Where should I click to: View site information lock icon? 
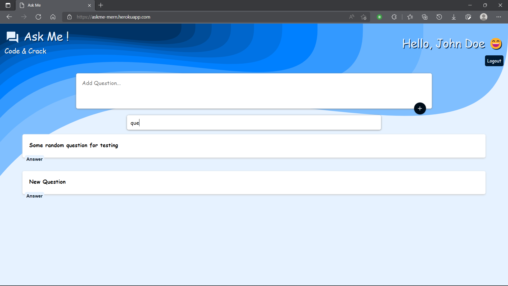69,17
